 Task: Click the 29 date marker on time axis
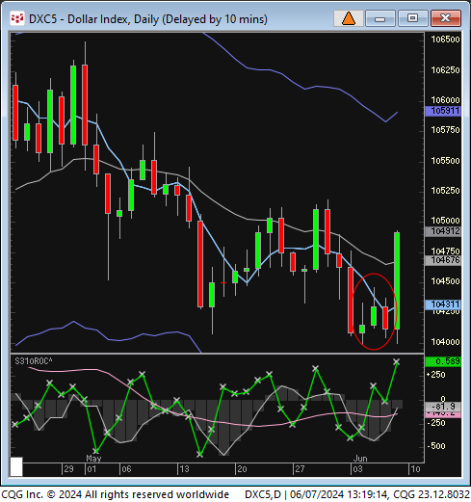click(68, 469)
